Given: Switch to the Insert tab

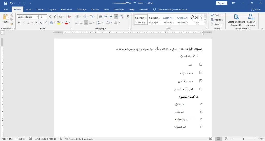Looking at the screenshot, I should pos(28,10).
